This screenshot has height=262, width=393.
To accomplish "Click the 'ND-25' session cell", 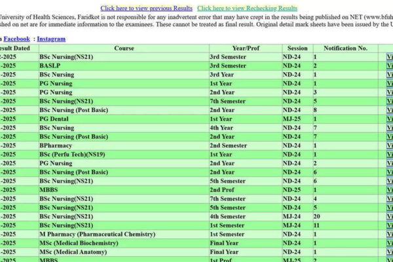I will tap(297, 190).
